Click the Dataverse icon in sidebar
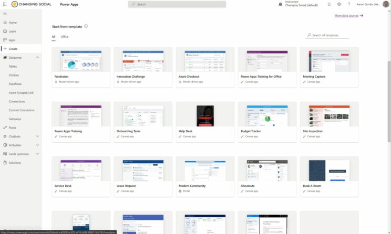Screen dimensions: 391x234 5,58
